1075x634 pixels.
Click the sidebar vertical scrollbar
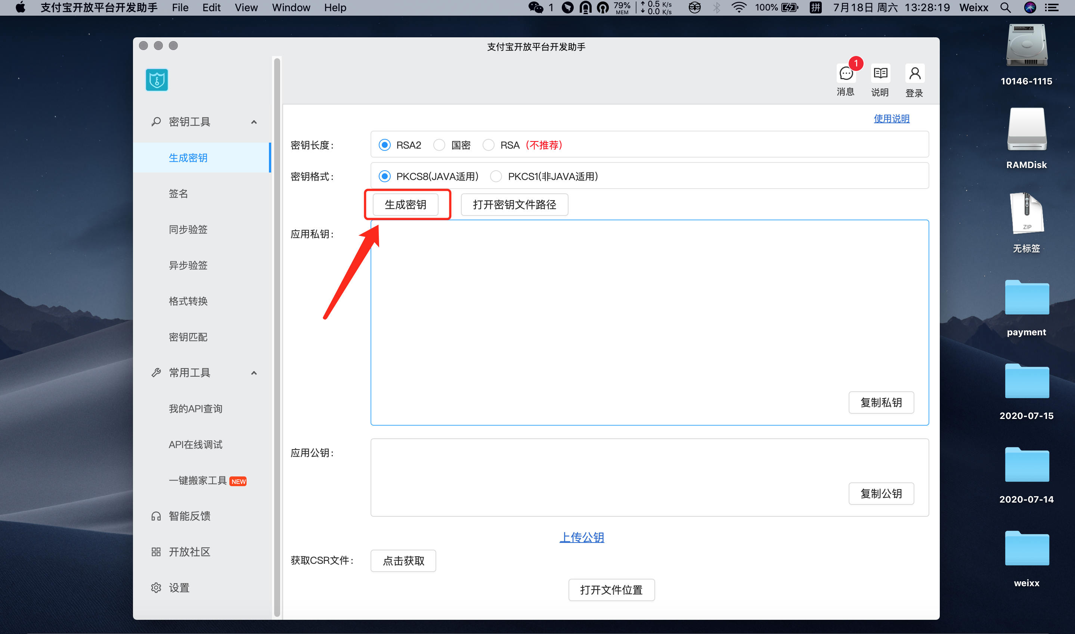[x=277, y=338]
